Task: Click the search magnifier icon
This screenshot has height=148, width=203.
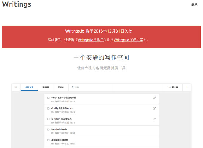Action: (73, 87)
